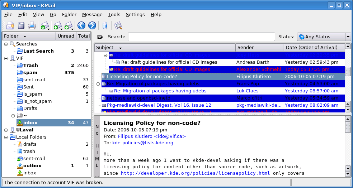The height and width of the screenshot is (188, 353).
Task: Open the File menu
Action: point(8,15)
